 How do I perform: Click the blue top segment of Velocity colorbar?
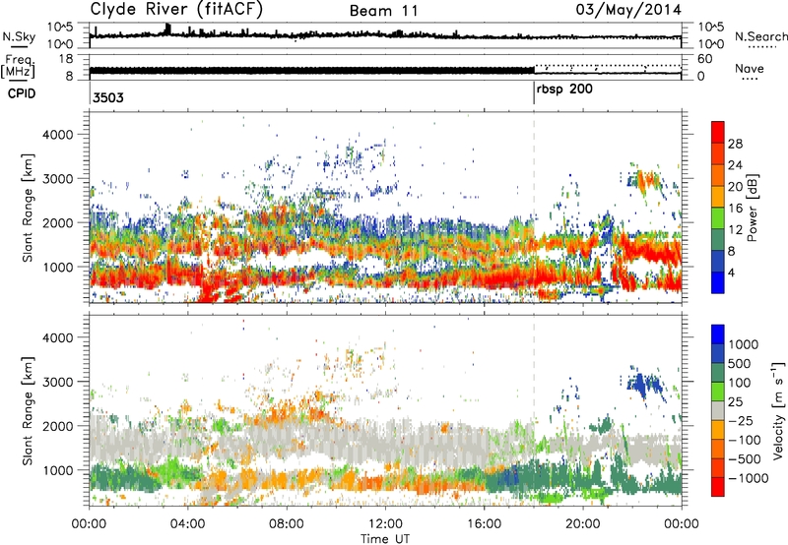pyautogui.click(x=718, y=334)
